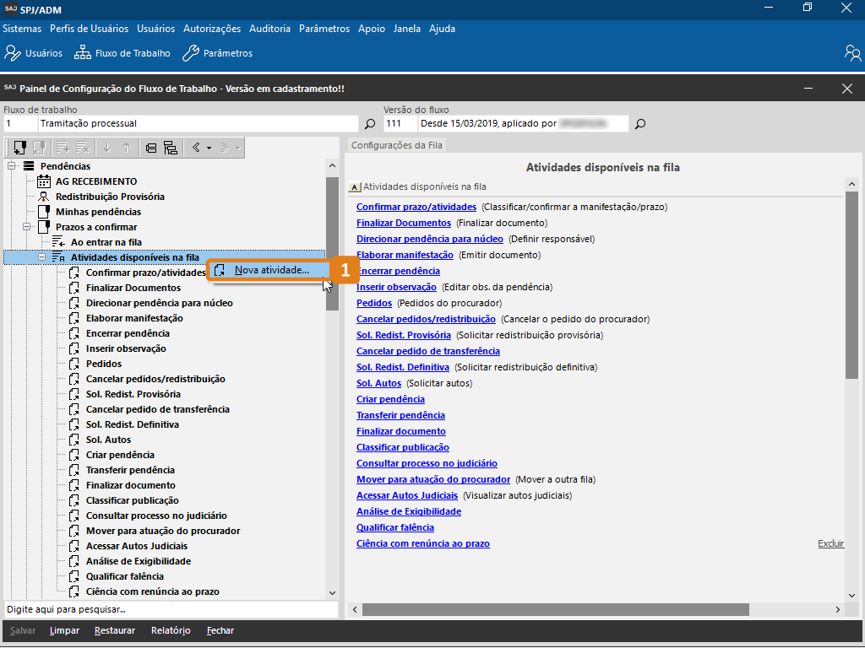Click the search magnifier for Versão do fluxo
865x648 pixels.
tap(640, 123)
